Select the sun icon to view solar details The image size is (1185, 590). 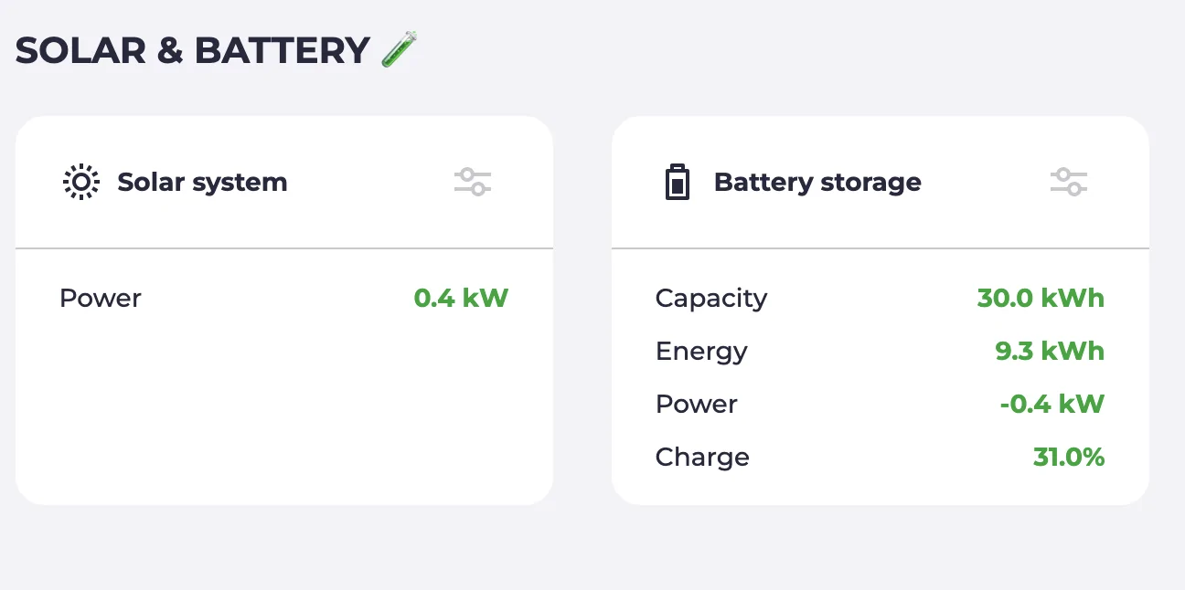[x=80, y=181]
